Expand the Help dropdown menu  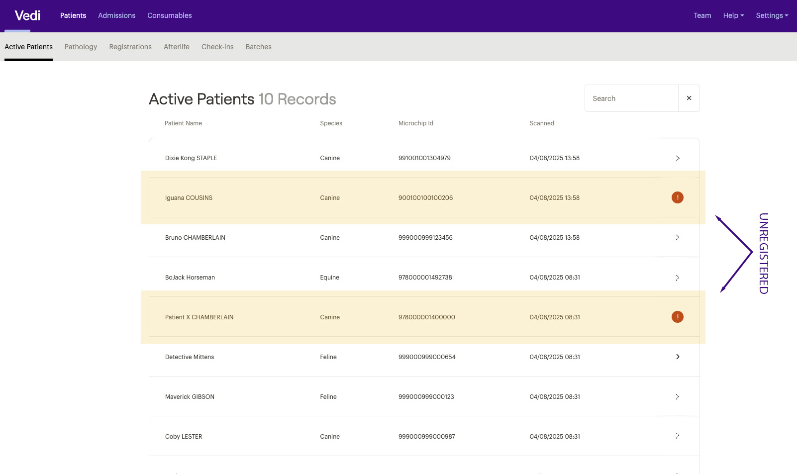tap(733, 15)
